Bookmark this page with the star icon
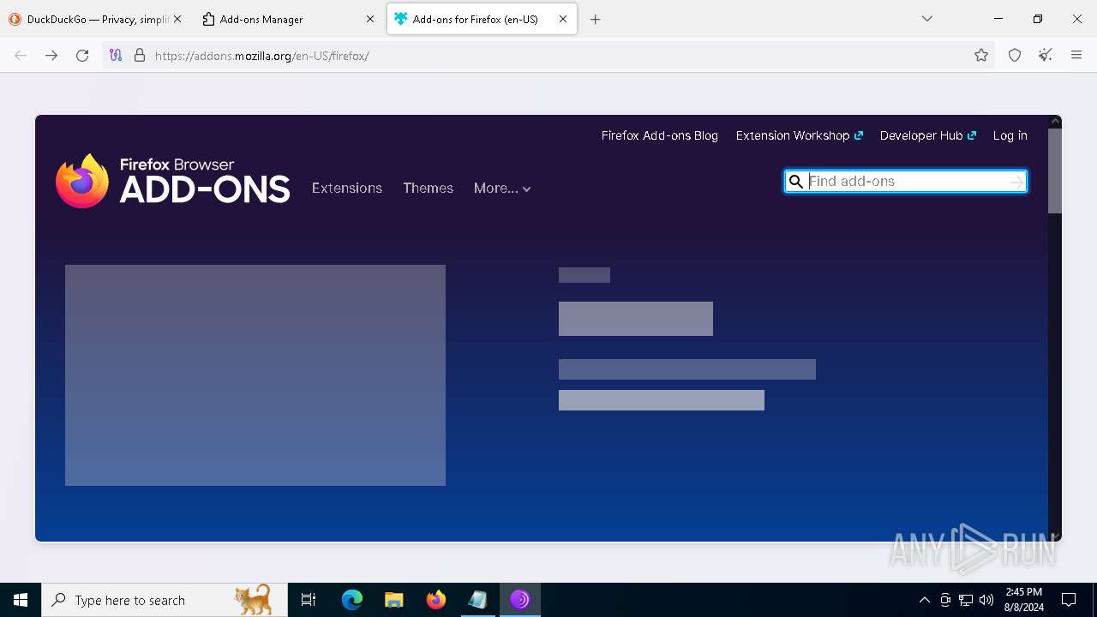The height and width of the screenshot is (617, 1097). pos(981,56)
